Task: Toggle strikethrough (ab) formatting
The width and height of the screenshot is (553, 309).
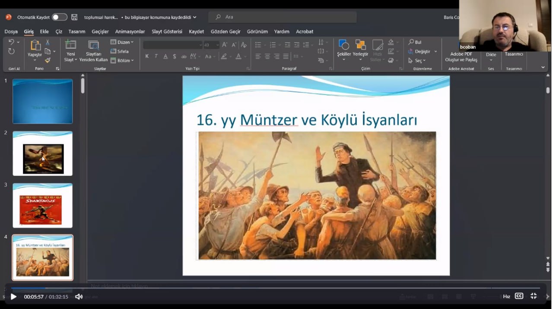Action: point(184,56)
